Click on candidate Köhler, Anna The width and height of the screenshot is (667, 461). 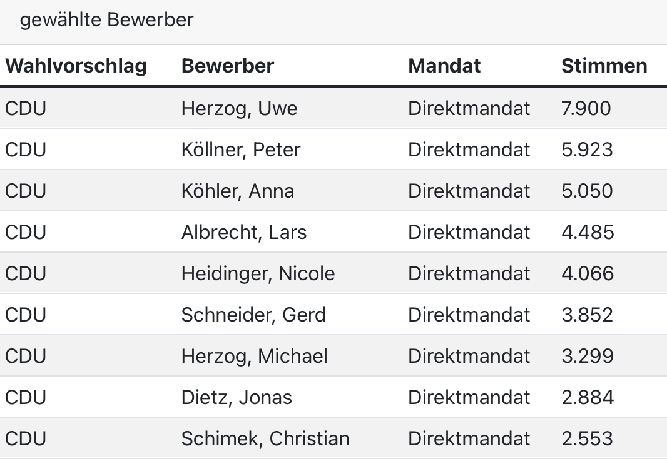(238, 191)
